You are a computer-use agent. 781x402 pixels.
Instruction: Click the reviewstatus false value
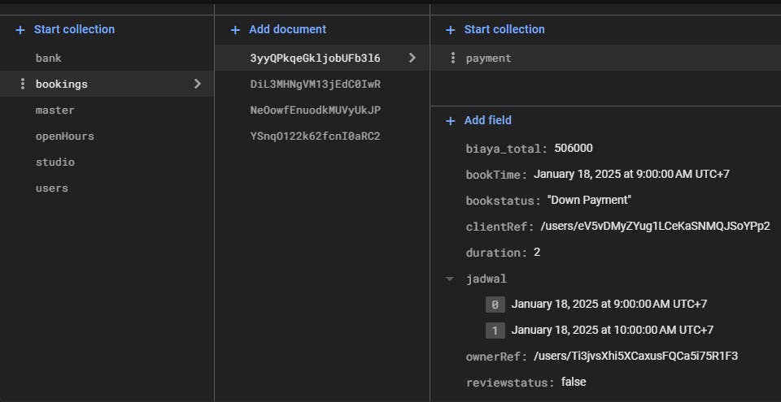573,382
